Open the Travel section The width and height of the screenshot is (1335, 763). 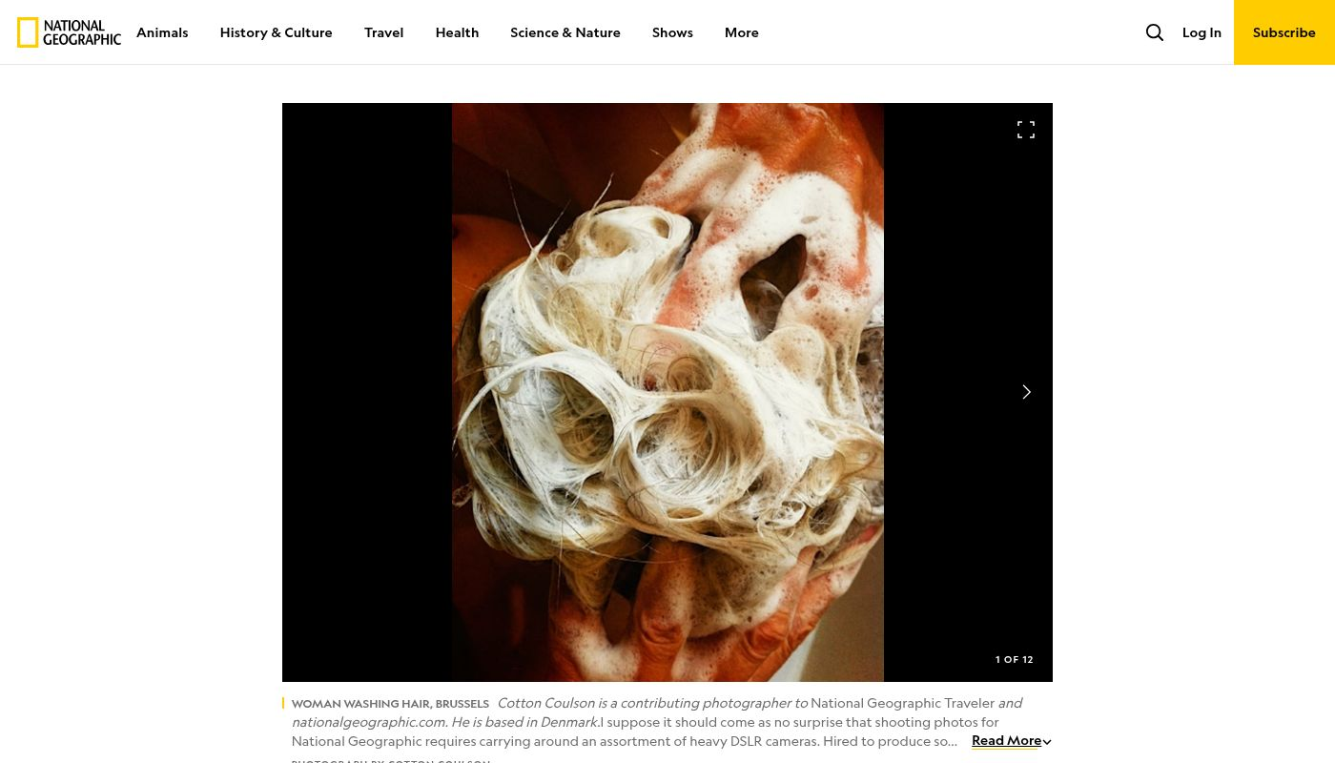click(x=383, y=32)
